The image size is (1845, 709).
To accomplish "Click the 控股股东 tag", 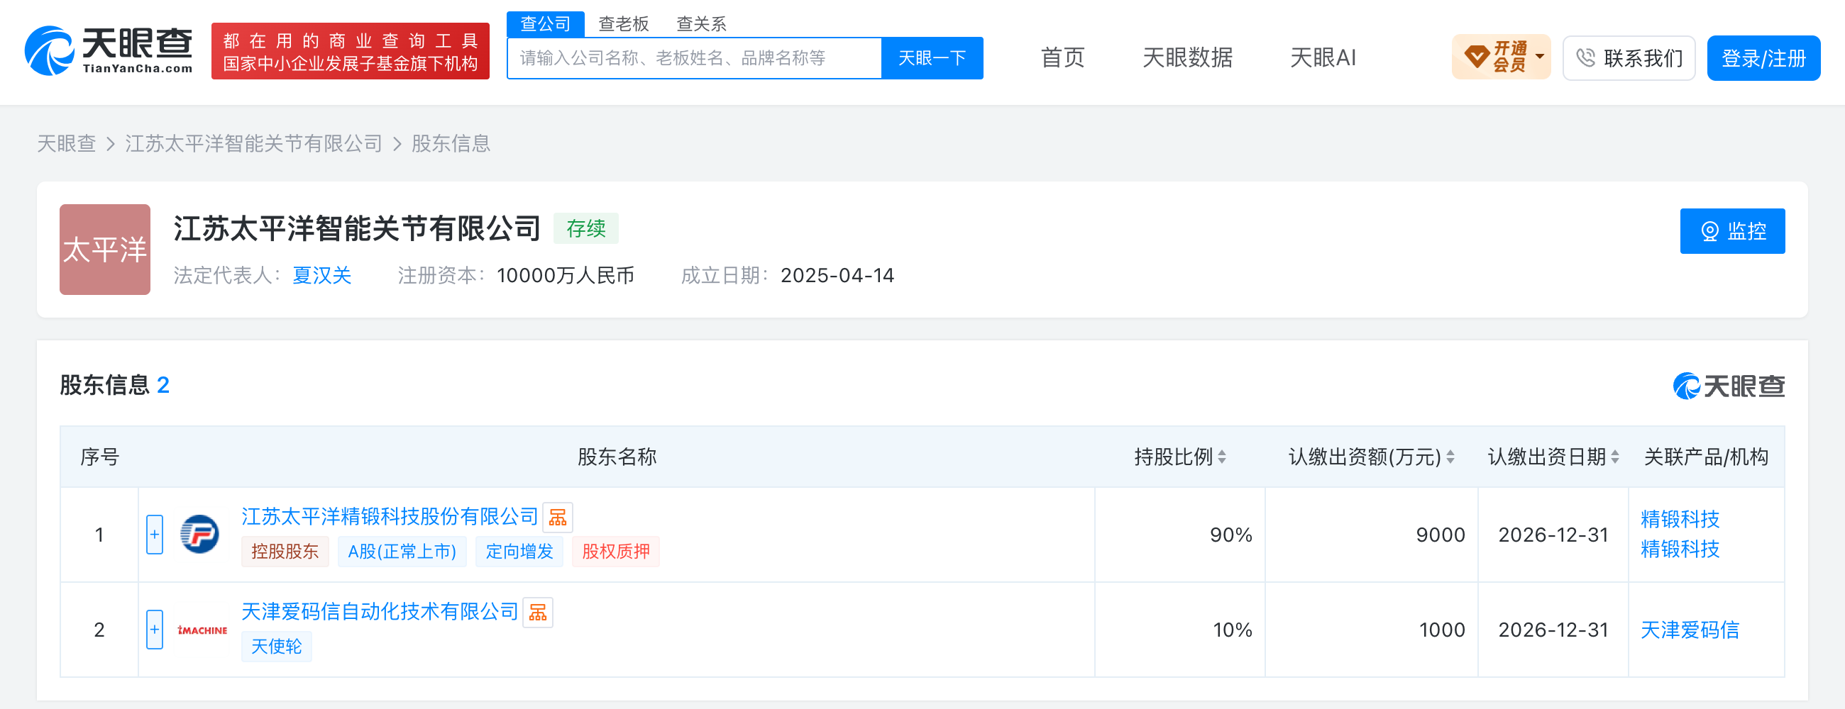I will click(285, 551).
